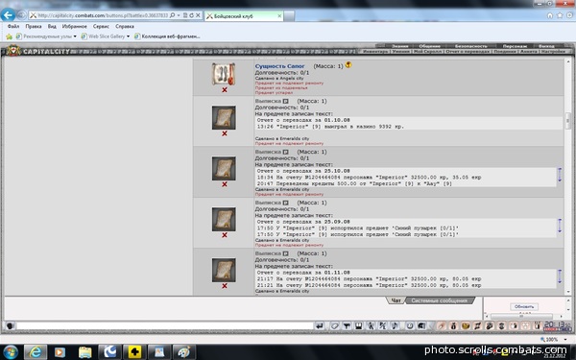This screenshot has height=360, width=576.
Task: Click the search magnifier in the address bar
Action: 172,15
